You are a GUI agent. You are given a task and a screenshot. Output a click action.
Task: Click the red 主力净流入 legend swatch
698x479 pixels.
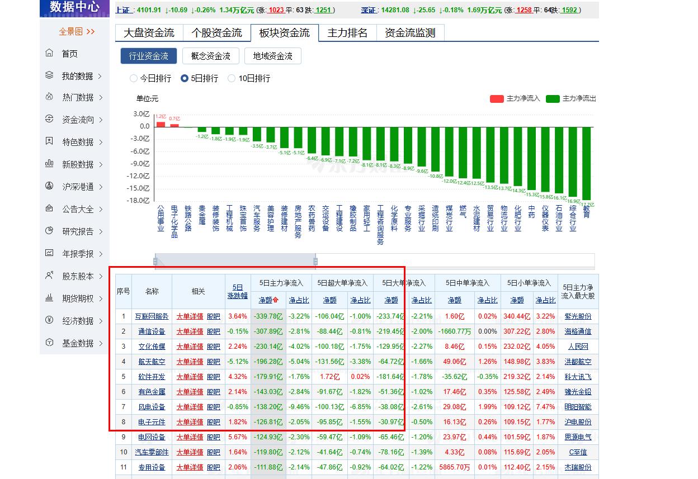pyautogui.click(x=497, y=98)
